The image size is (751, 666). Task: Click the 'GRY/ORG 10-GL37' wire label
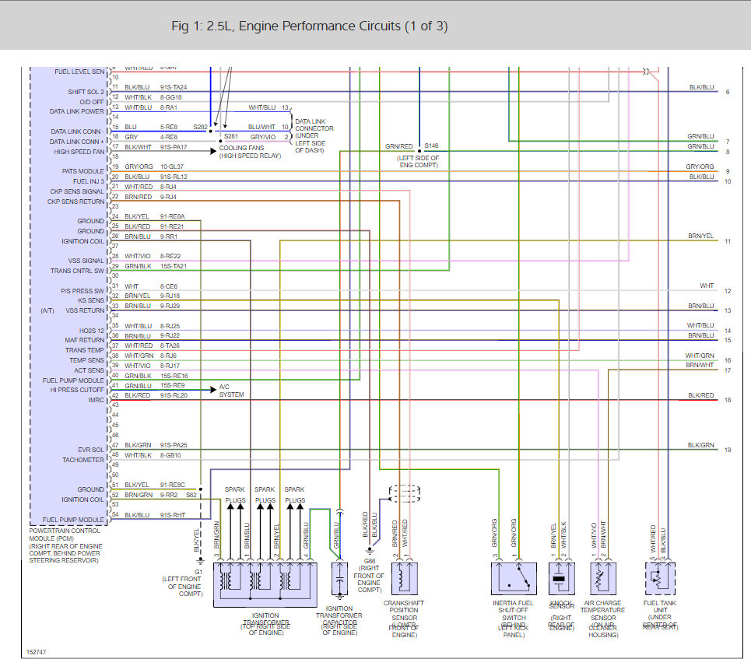tap(154, 166)
